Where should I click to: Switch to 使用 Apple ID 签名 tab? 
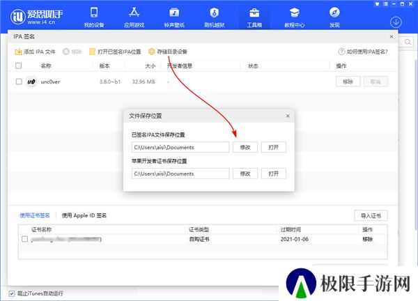tap(84, 215)
